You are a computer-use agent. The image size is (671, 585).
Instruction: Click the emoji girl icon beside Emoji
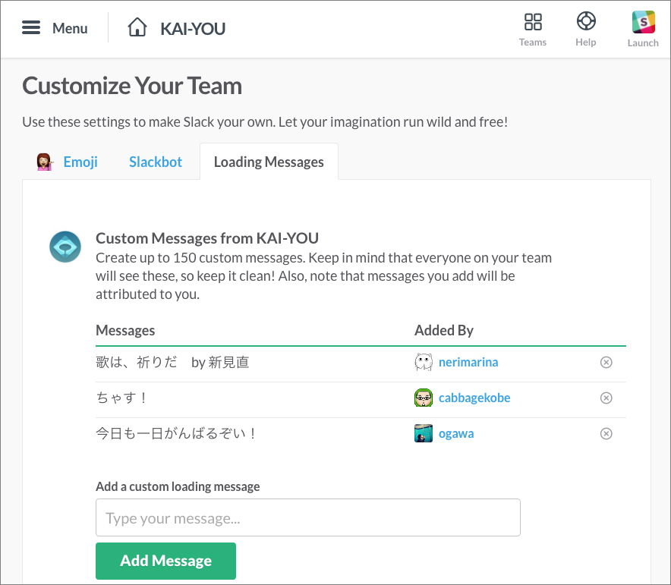click(45, 162)
